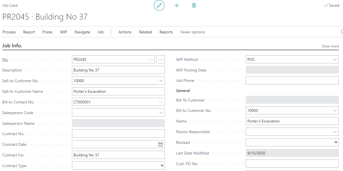Open the WIP Method dropdown
343x171 pixels.
point(335,59)
